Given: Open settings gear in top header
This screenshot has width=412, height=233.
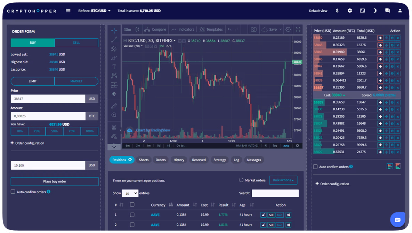Looking at the screenshot, I should click(350, 11).
